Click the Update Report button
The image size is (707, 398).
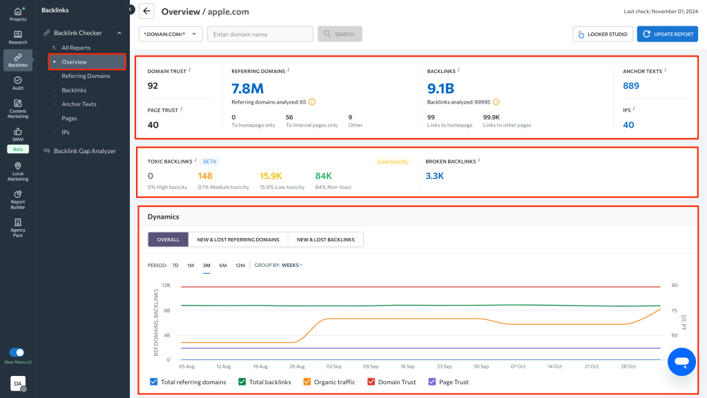(x=667, y=34)
